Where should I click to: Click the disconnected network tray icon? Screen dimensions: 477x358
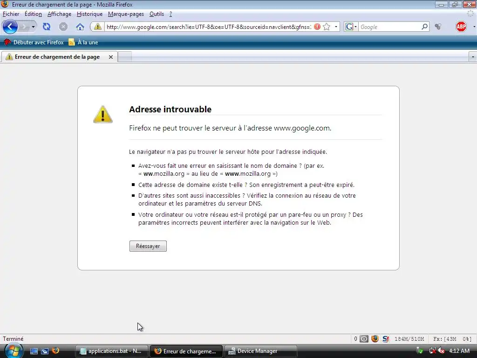click(x=432, y=351)
